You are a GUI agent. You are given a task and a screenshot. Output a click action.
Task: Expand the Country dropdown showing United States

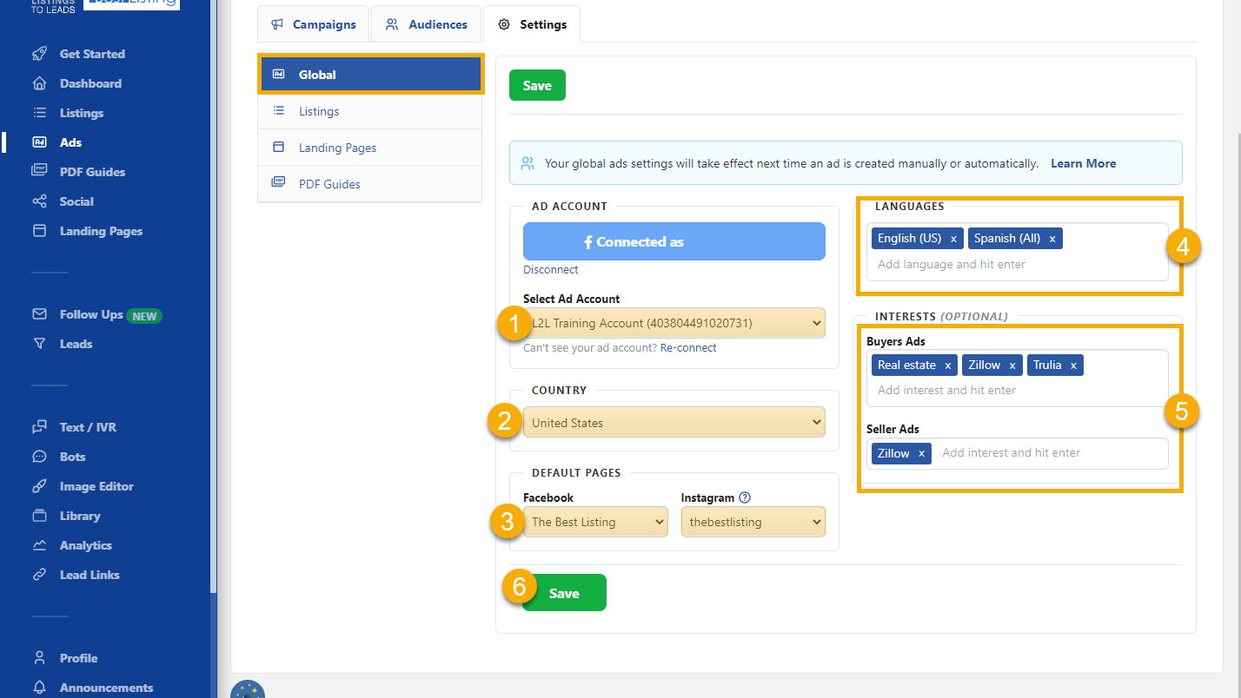click(674, 423)
